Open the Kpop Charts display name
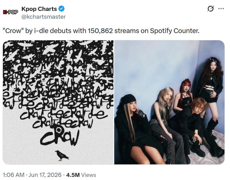The height and width of the screenshot is (180, 230). [x=39, y=9]
